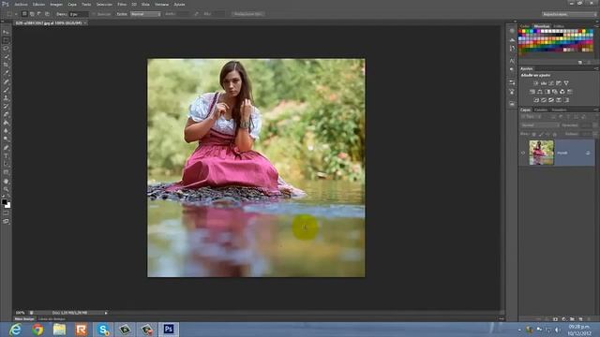Open the Capas panel flyout menu
Image resolution: width=600 pixels, height=337 pixels.
point(596,110)
